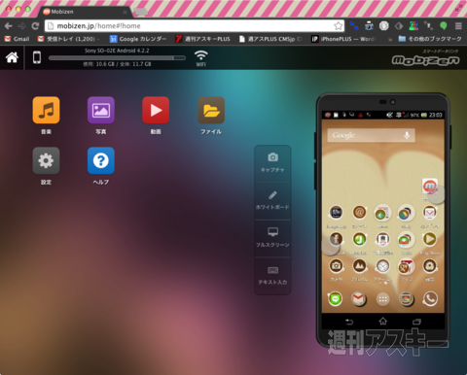The width and height of the screenshot is (467, 375).
Task: Tap the Facebook icon on phone screen
Action: (x=336, y=239)
